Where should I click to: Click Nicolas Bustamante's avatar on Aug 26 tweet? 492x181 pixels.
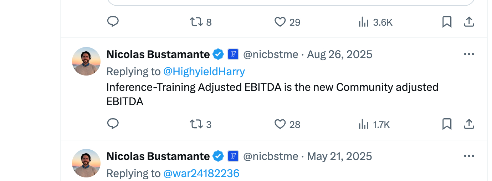(x=86, y=61)
